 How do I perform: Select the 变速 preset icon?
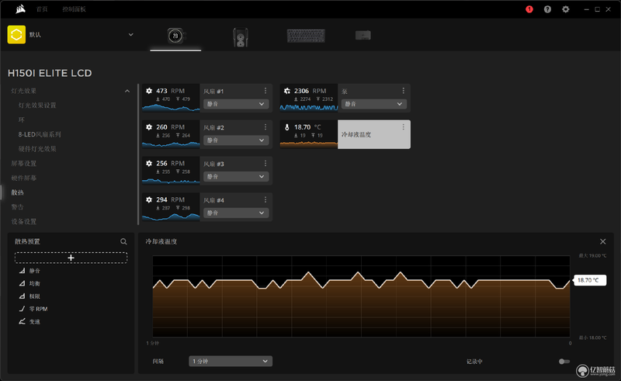pos(23,321)
